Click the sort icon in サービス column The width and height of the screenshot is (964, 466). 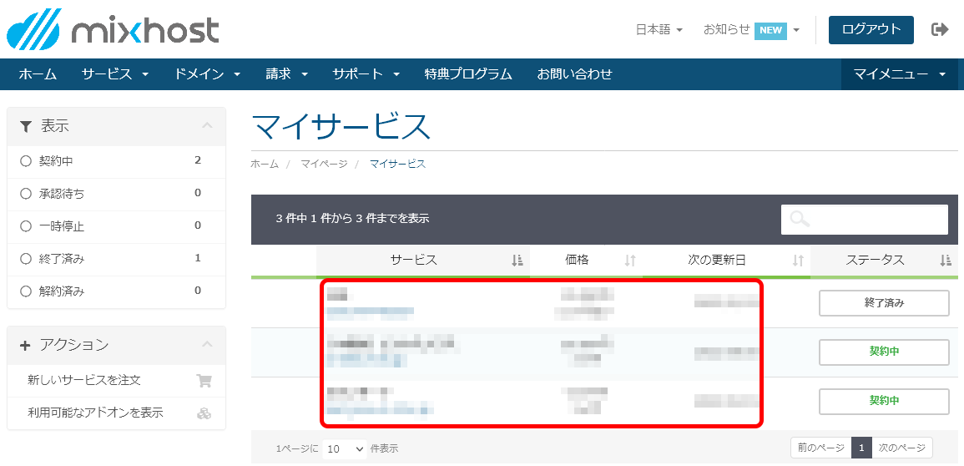click(x=517, y=261)
